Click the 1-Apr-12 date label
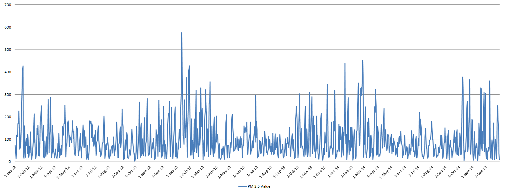 click(x=50, y=171)
